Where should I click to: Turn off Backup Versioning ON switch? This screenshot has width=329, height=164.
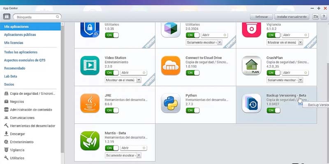coord(273,110)
